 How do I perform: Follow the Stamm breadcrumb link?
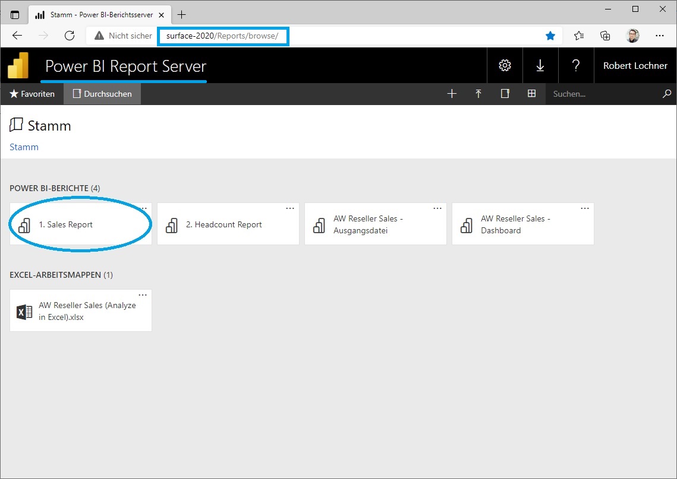click(x=23, y=147)
